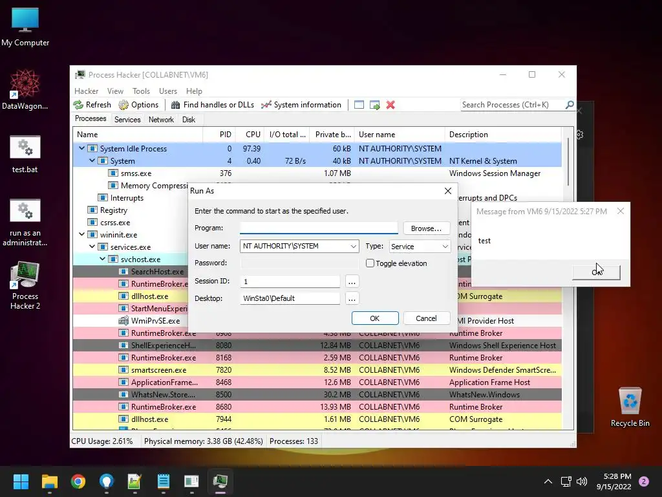Open the Help menu
The width and height of the screenshot is (662, 497).
click(194, 91)
